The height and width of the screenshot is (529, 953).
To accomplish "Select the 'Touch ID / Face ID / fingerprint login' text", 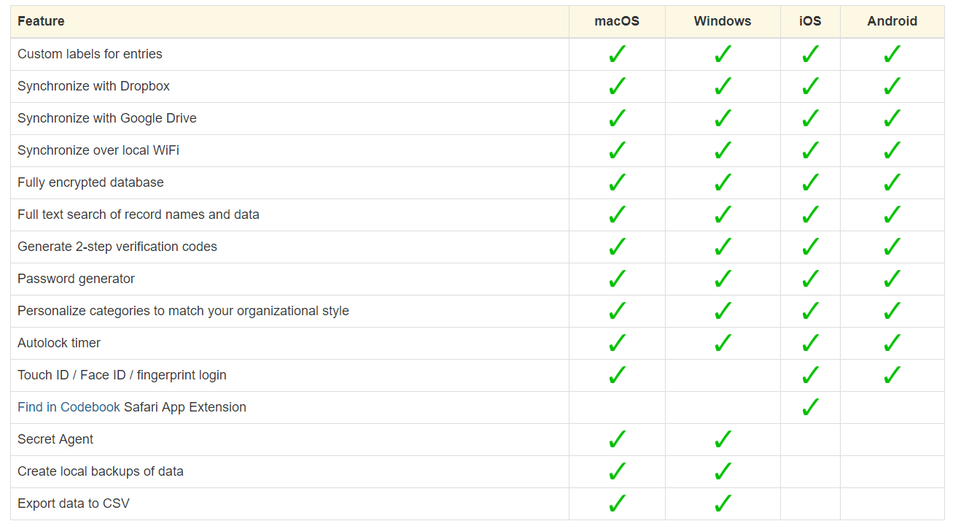I will pos(122,375).
